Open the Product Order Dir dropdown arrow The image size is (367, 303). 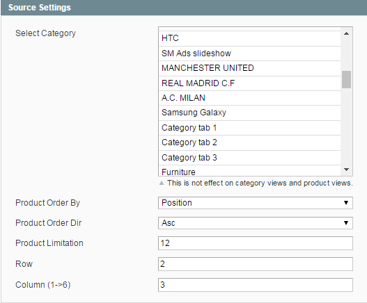click(346, 222)
